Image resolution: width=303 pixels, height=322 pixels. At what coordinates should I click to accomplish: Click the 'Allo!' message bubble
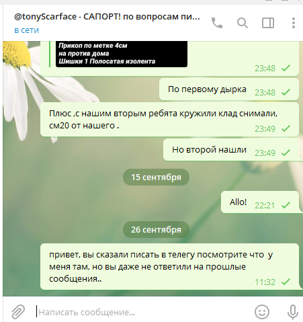point(260,202)
